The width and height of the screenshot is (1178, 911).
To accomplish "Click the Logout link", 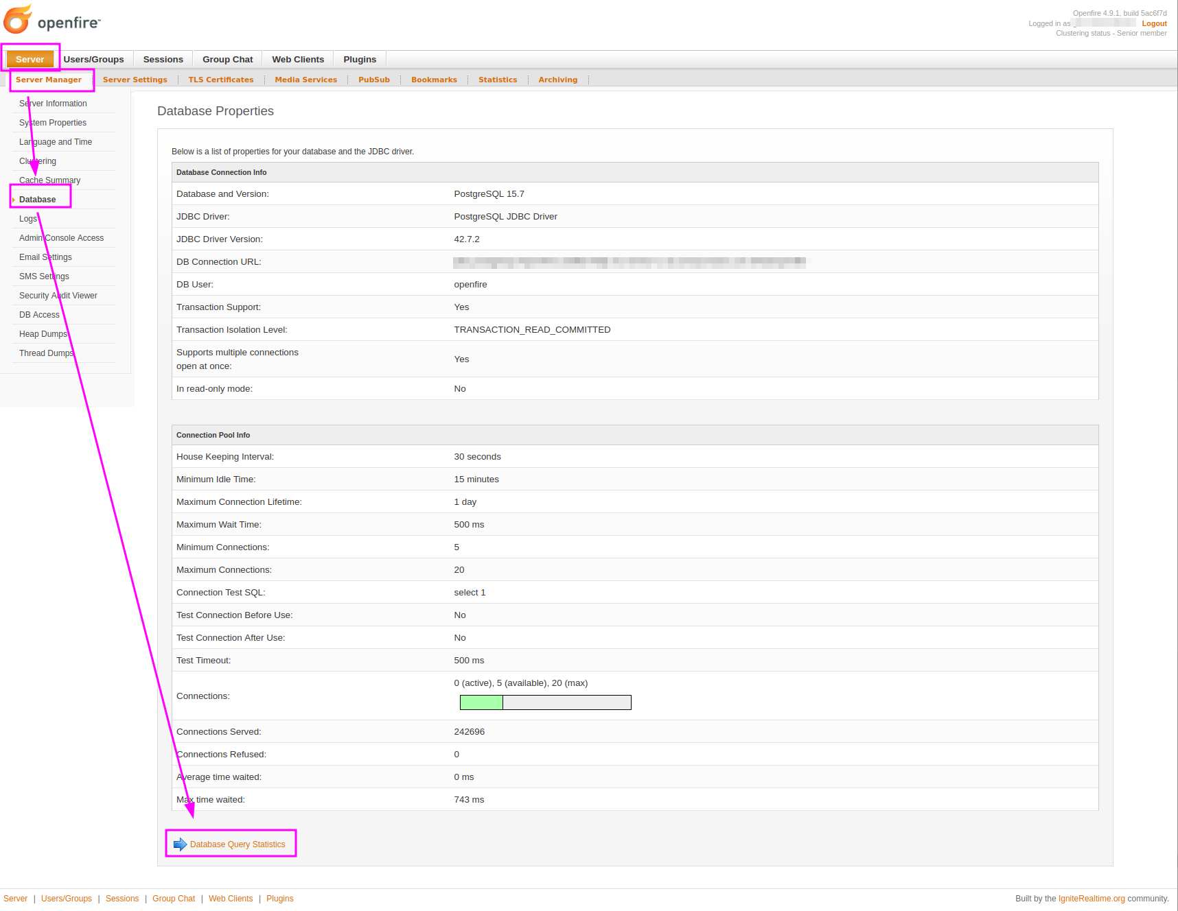I will tap(1154, 23).
